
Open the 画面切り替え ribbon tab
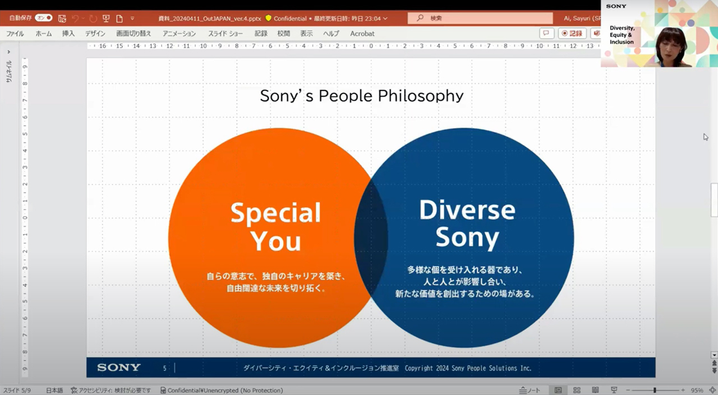tap(134, 34)
